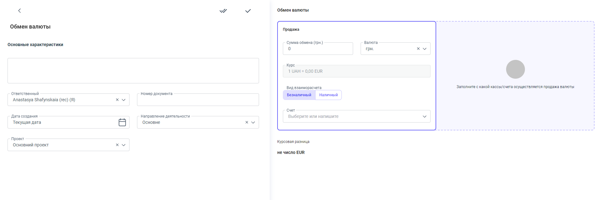This screenshot has height=200, width=598.
Task: Select Безналичный settlement type
Action: 299,95
